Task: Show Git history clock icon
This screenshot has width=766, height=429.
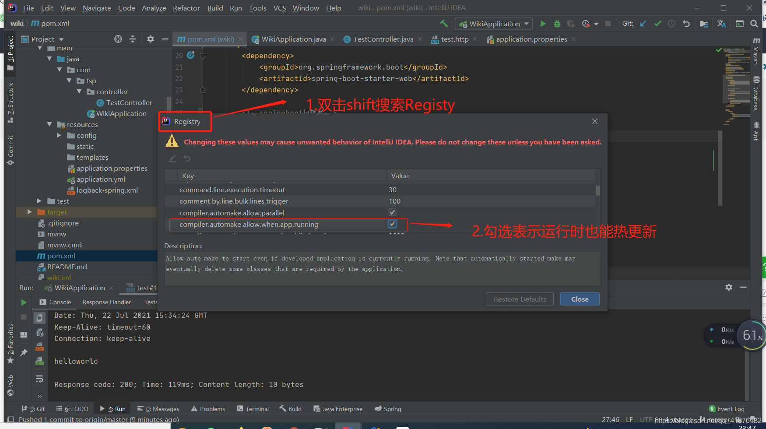Action: [x=671, y=24]
